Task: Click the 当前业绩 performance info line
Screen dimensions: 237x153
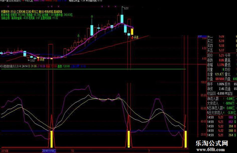Action: (30, 18)
